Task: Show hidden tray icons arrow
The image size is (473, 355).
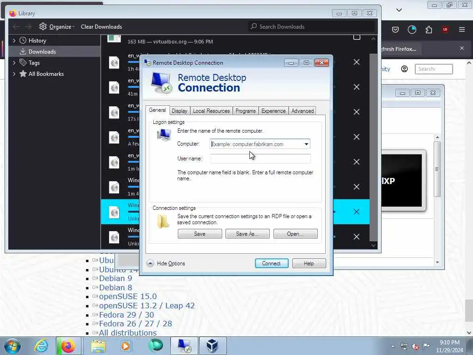Action: click(x=393, y=346)
